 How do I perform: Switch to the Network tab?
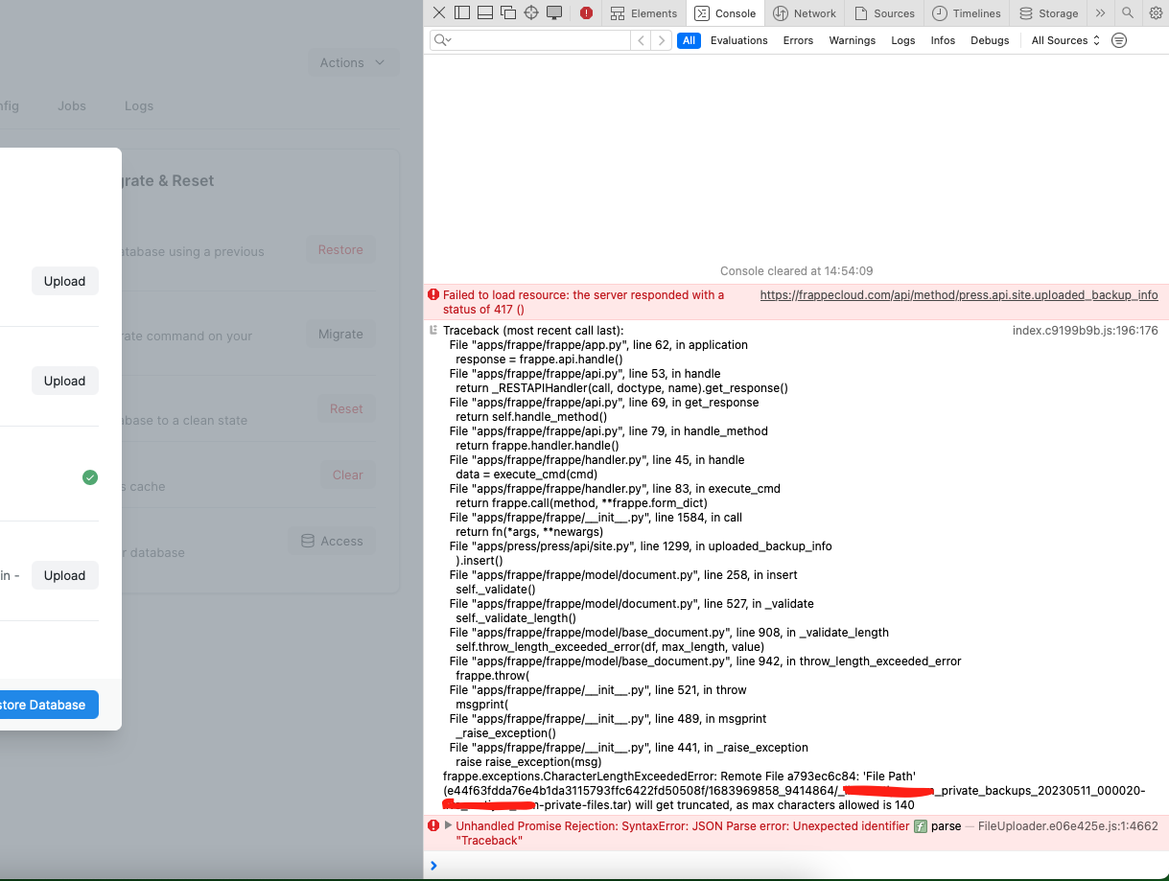point(805,13)
